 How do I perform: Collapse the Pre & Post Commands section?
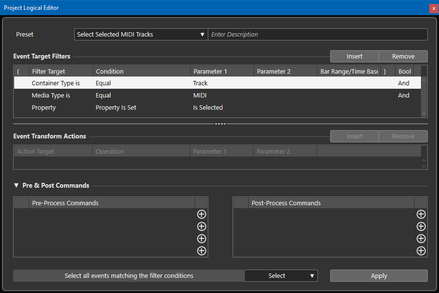point(17,186)
